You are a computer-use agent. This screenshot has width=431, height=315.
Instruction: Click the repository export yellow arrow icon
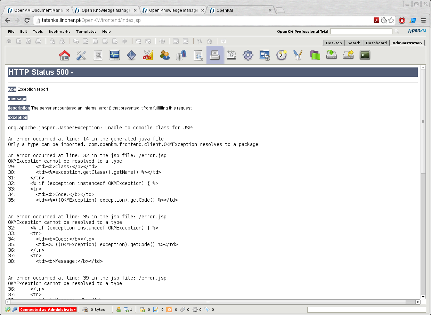coord(348,55)
